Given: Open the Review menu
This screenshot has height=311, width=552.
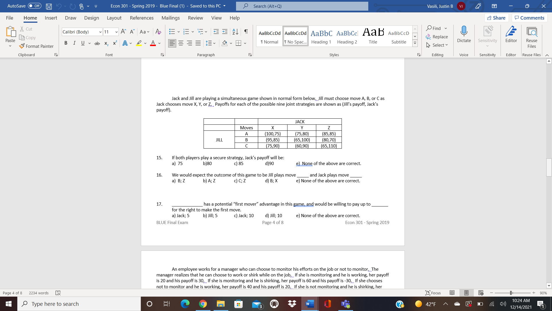Looking at the screenshot, I should [x=195, y=18].
